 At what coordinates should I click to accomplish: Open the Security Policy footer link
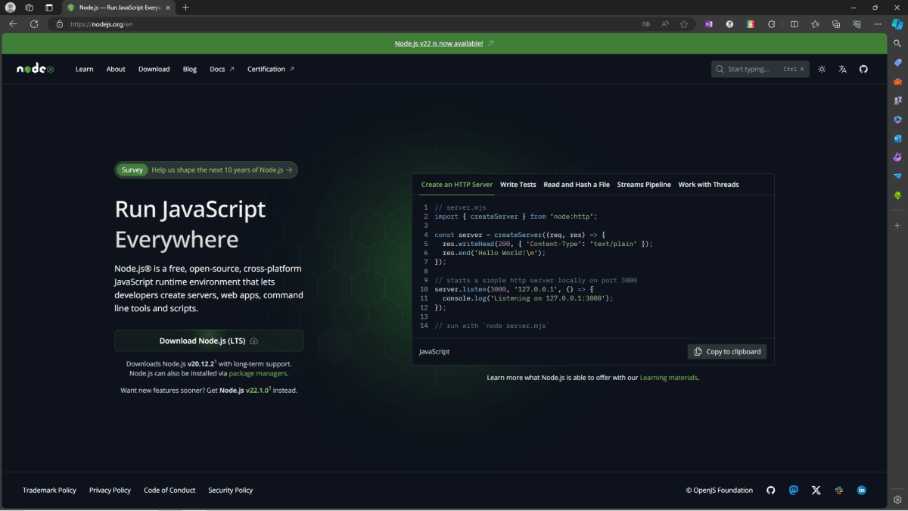point(231,491)
